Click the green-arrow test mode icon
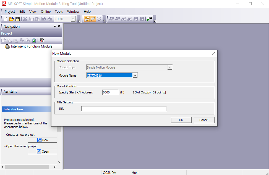The height and width of the screenshot is (175, 269). tap(150, 19)
